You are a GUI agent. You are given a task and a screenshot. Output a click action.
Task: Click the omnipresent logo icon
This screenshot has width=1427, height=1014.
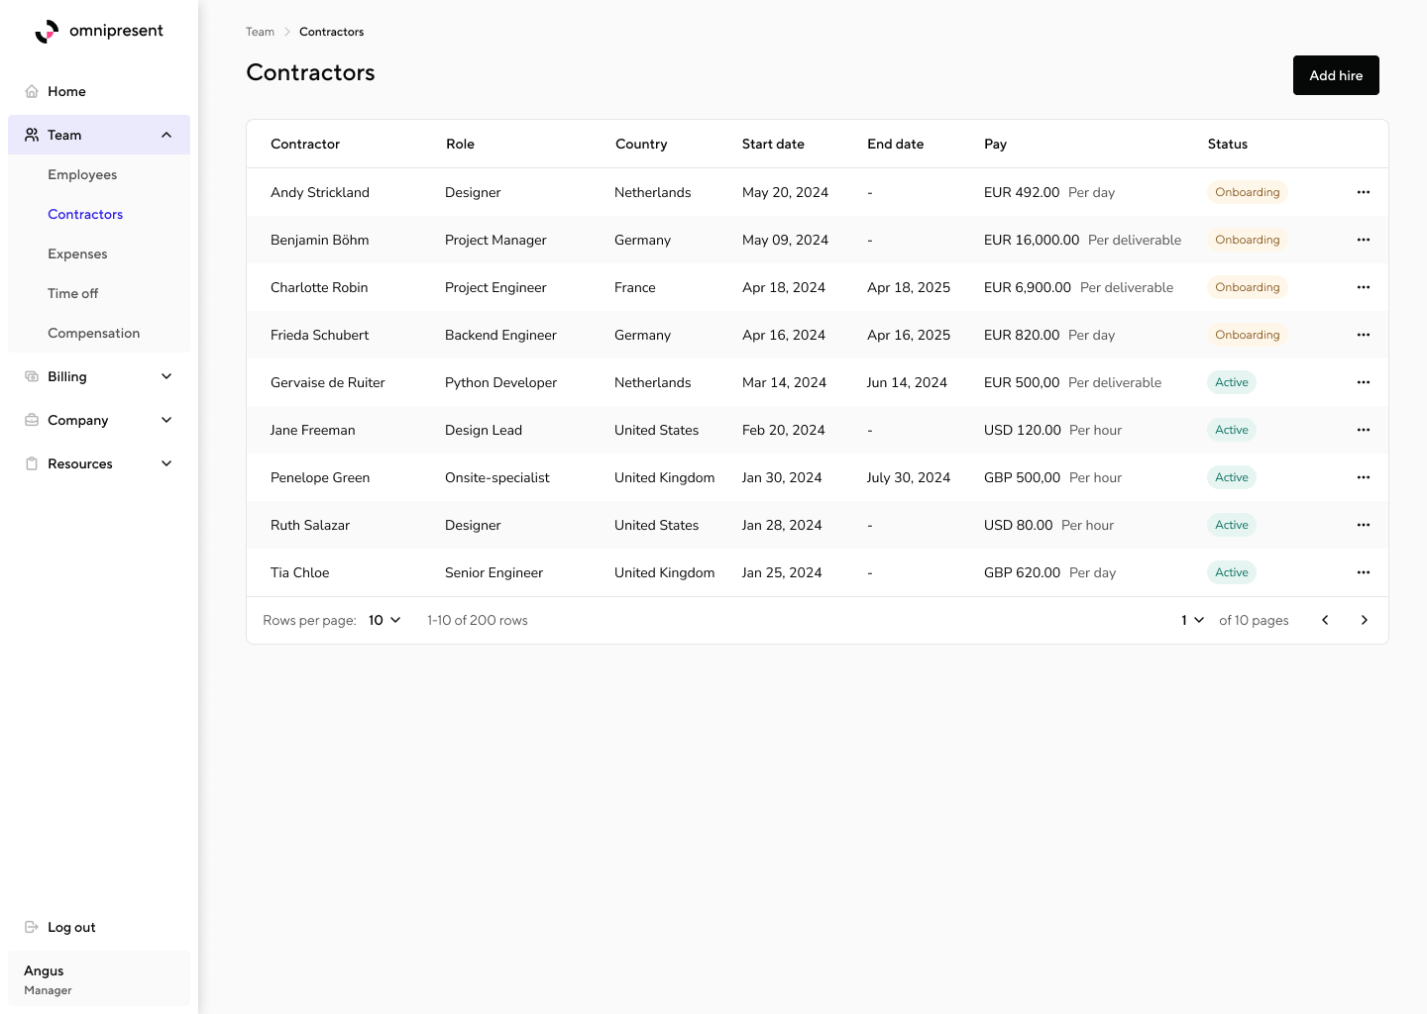tap(47, 32)
